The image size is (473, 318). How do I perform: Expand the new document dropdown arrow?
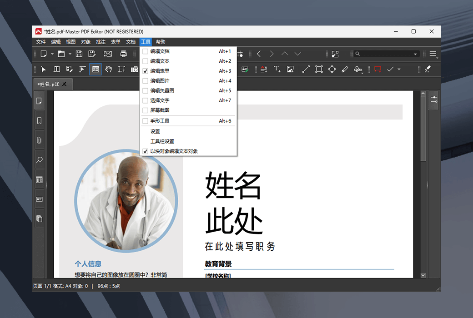coord(52,54)
